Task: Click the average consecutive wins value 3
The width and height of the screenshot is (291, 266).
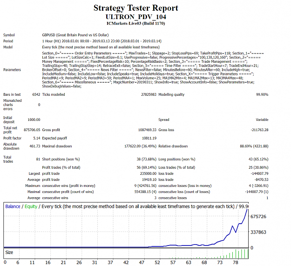Action: tap(156, 198)
